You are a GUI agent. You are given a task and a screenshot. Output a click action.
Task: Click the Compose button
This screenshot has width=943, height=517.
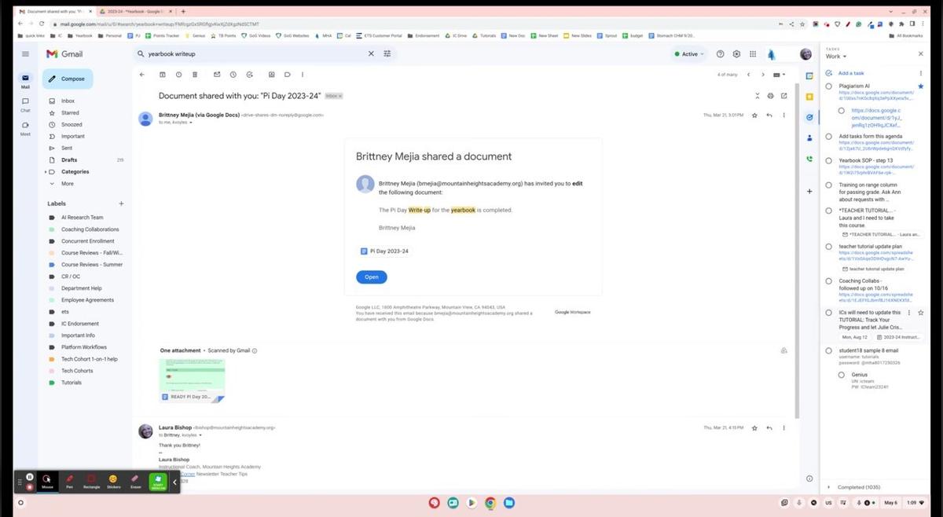pyautogui.click(x=67, y=79)
